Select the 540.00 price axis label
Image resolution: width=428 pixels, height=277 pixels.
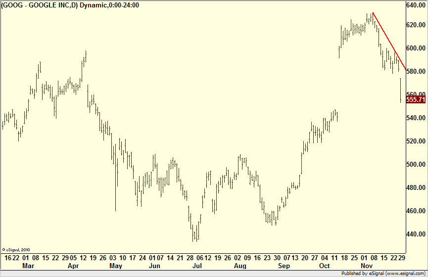coord(416,118)
